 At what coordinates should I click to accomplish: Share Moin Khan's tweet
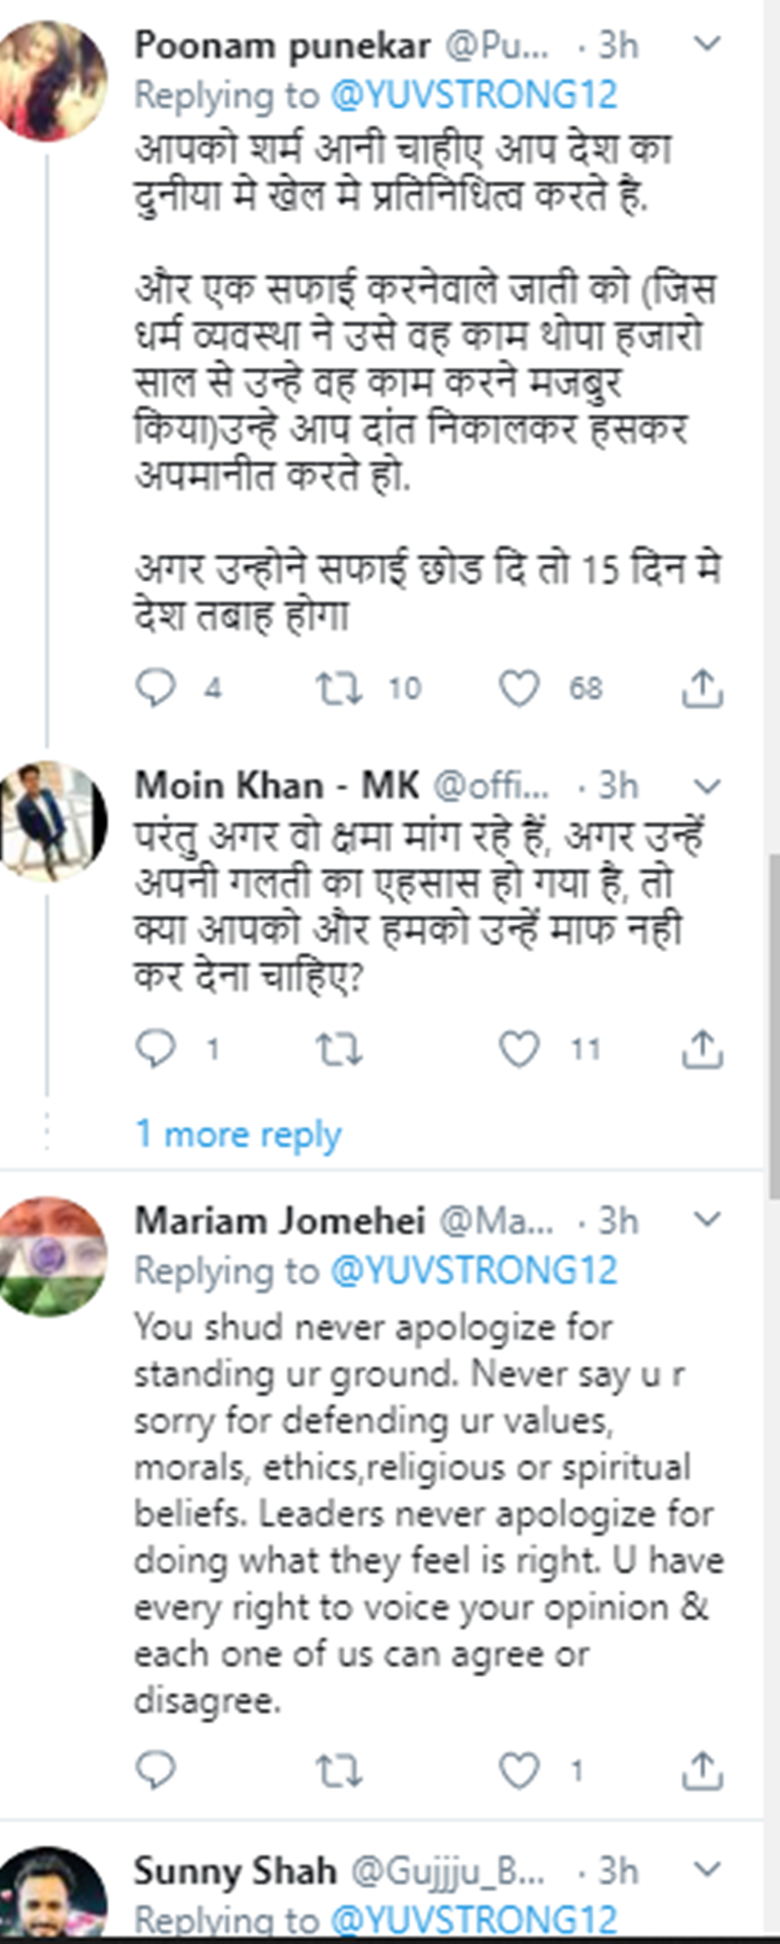tap(702, 1049)
